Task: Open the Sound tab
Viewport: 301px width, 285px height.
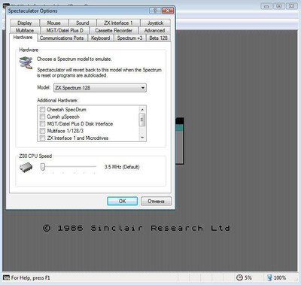Action: pyautogui.click(x=83, y=23)
